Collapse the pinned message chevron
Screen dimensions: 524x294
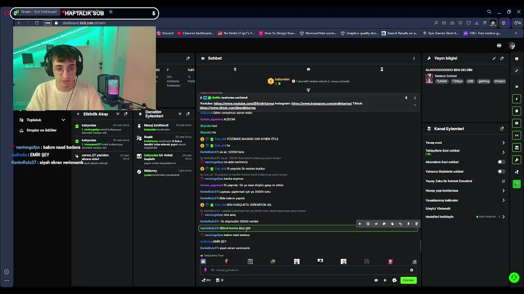[415, 105]
